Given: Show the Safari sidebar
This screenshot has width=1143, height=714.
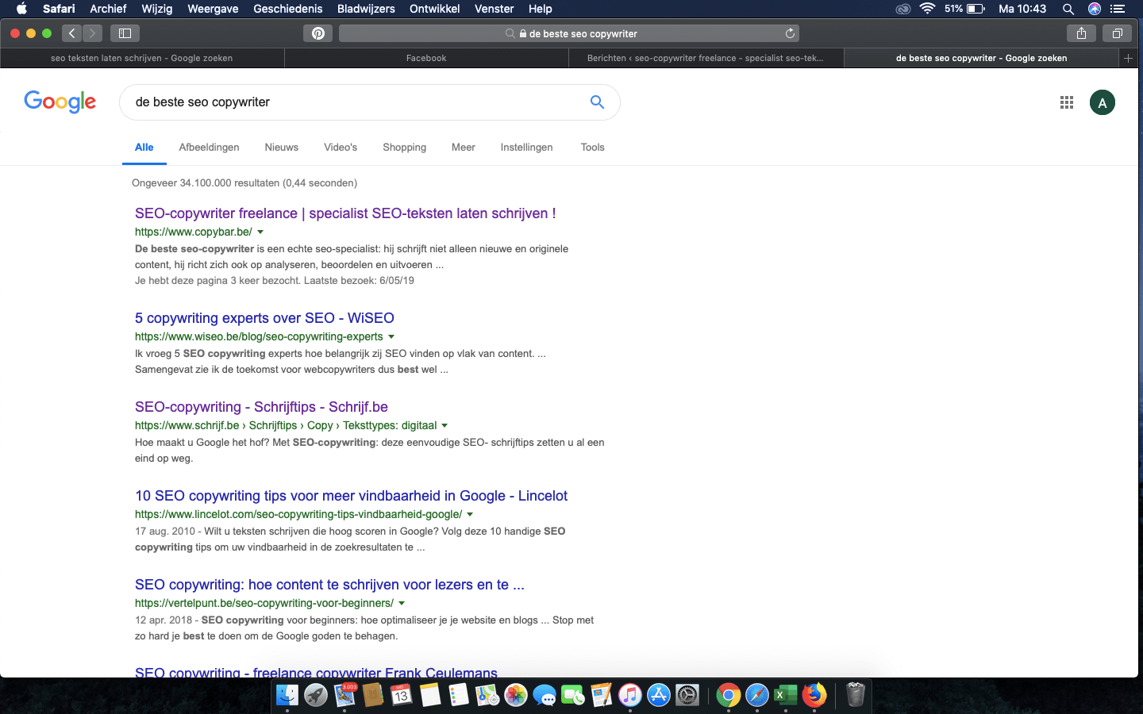Looking at the screenshot, I should (x=125, y=33).
